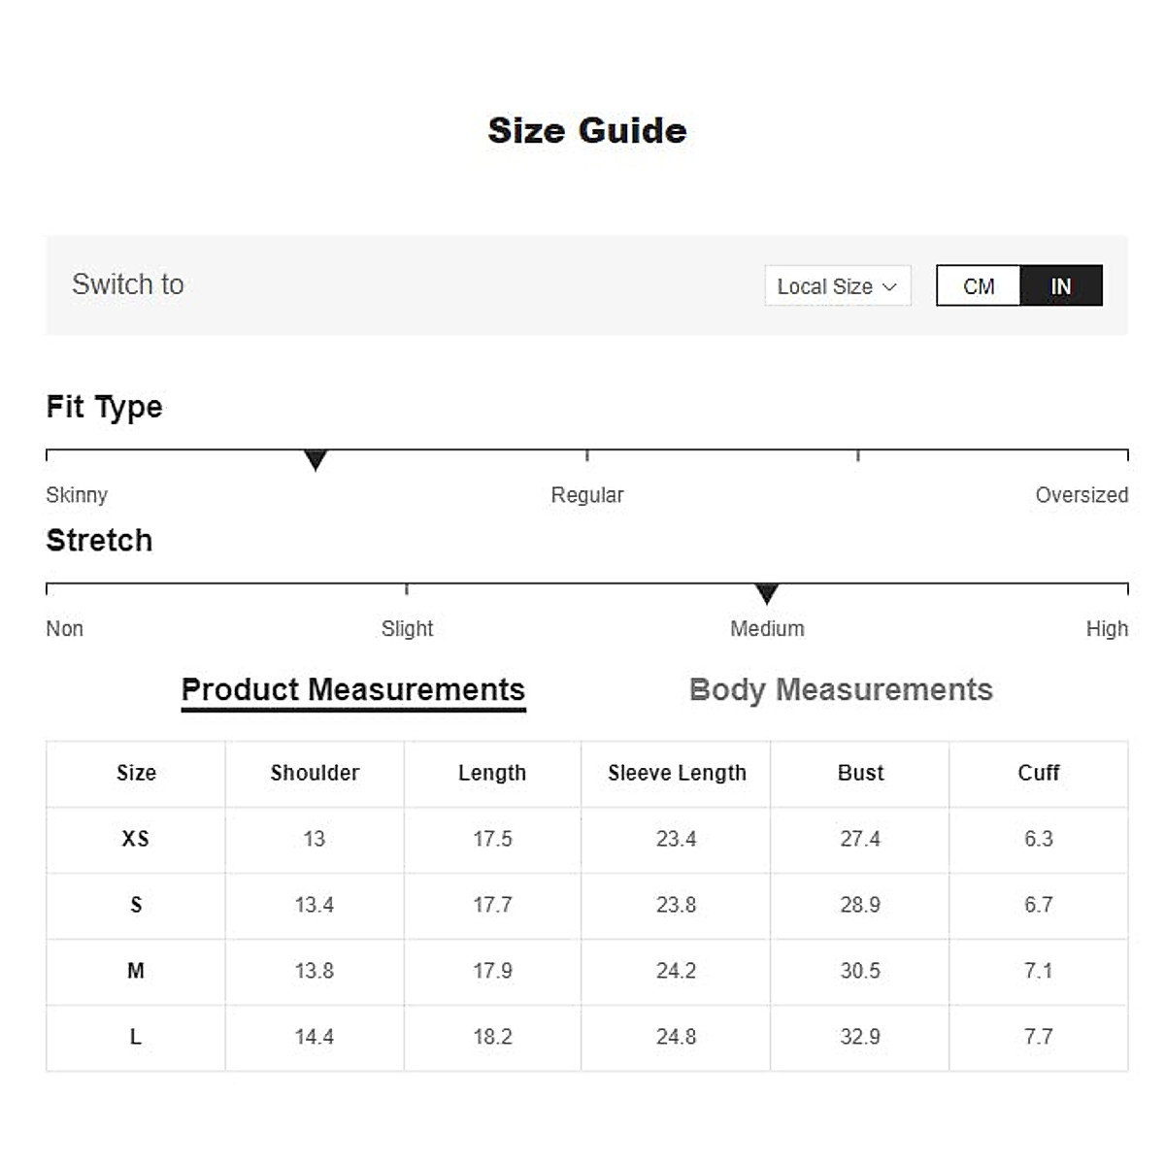Click the Fit Type slider marker
Image resolution: width=1165 pixels, height=1165 pixels.
[316, 459]
